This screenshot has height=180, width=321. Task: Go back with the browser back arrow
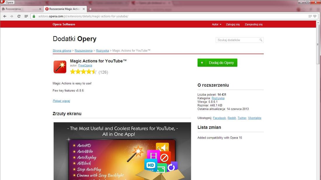tap(5, 16)
